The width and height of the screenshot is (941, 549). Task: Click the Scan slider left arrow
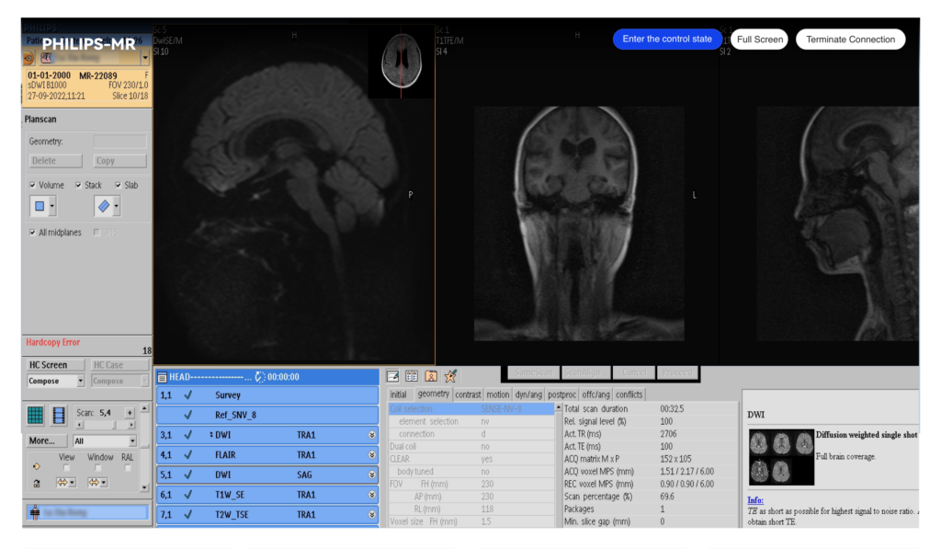(80, 425)
